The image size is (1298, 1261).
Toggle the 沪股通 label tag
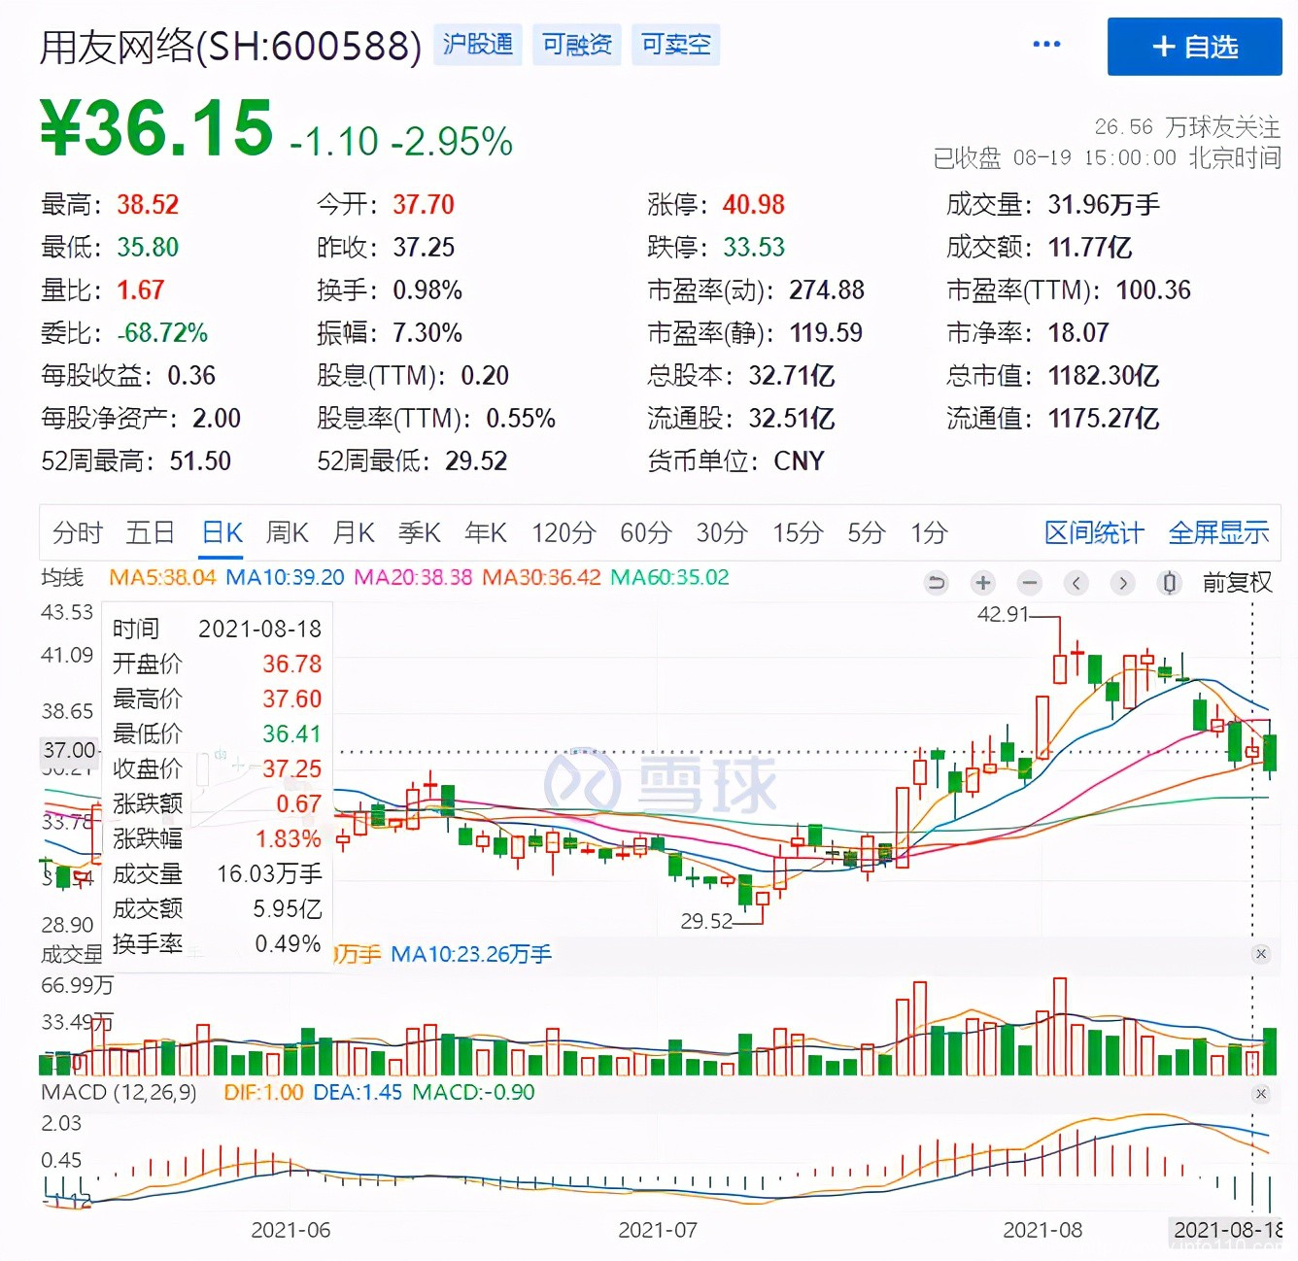[477, 44]
